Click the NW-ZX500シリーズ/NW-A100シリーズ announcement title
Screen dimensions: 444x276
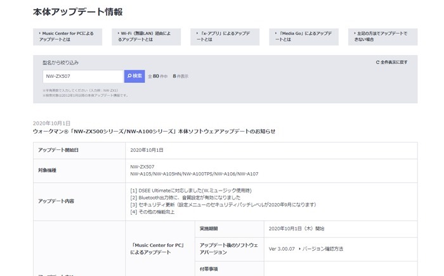click(x=154, y=132)
